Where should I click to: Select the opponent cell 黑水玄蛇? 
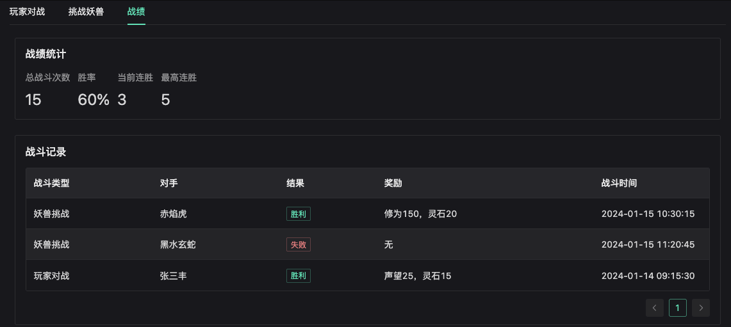[x=177, y=244]
